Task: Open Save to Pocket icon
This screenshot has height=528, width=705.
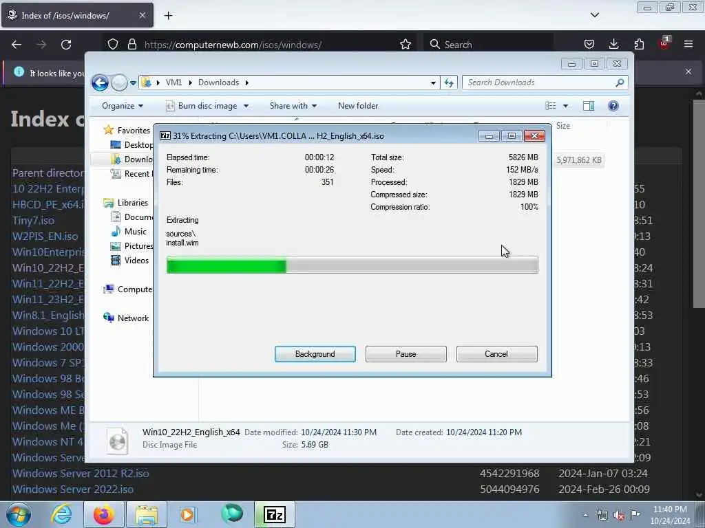Action: coord(589,45)
